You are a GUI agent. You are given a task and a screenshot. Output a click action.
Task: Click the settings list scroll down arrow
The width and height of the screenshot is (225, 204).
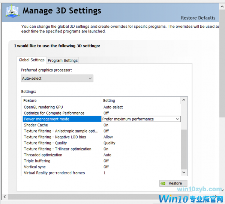tap(184, 173)
